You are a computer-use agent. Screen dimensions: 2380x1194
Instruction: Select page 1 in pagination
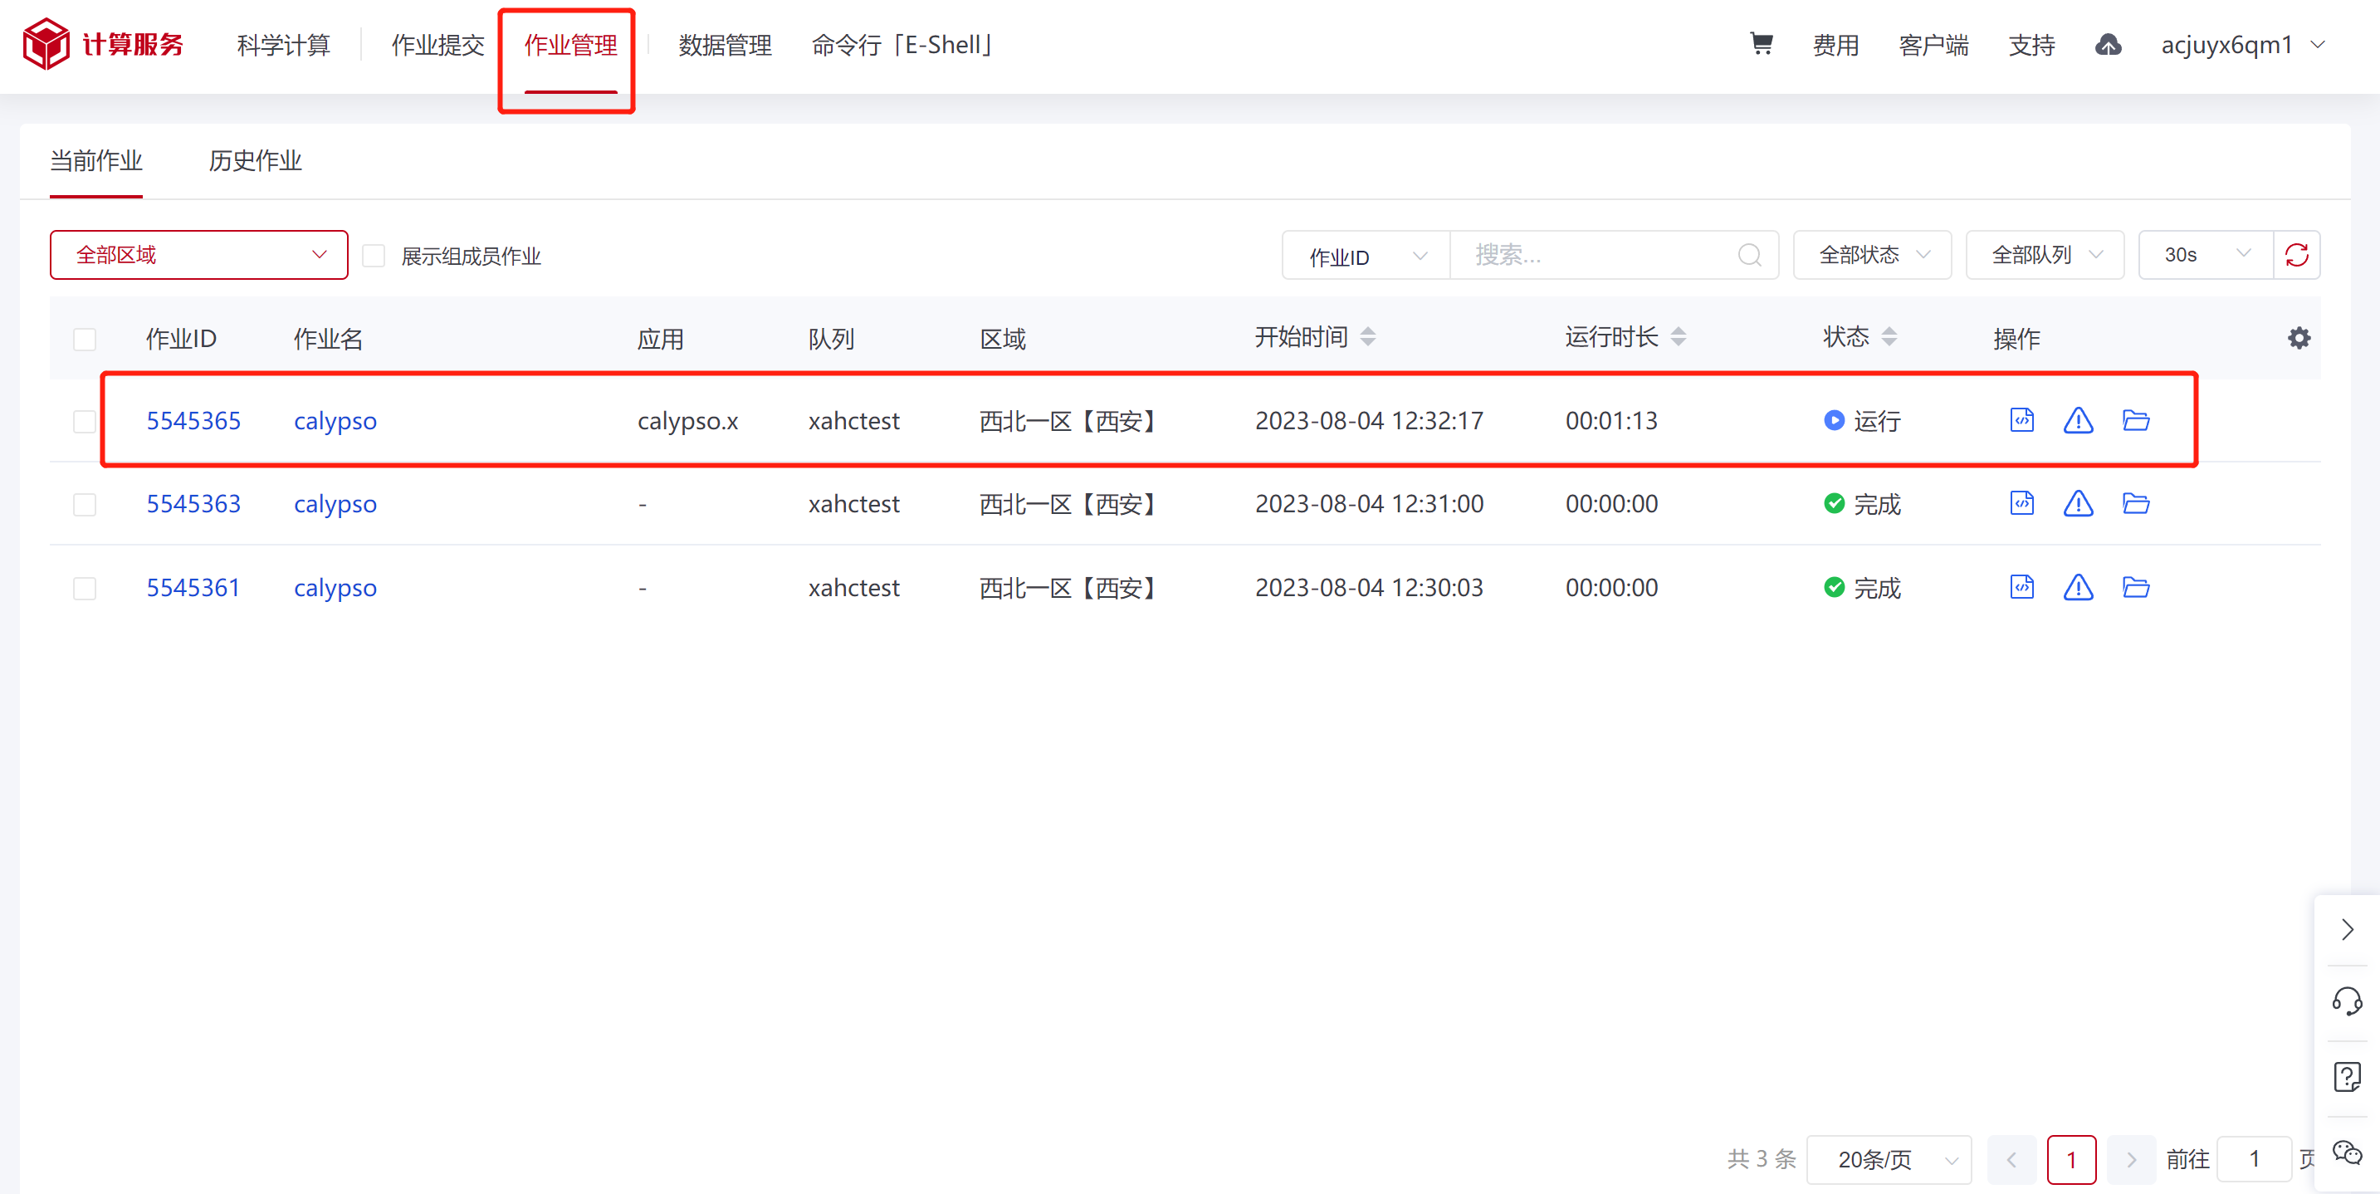click(x=2071, y=1159)
